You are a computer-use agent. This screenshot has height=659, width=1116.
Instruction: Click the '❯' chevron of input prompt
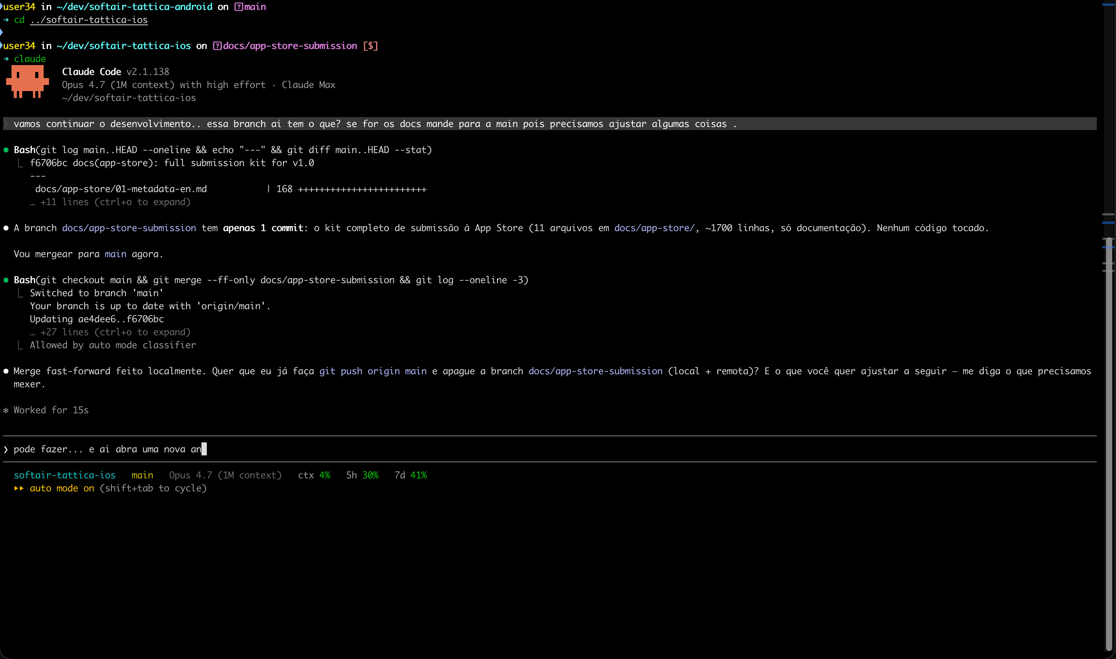(x=6, y=449)
